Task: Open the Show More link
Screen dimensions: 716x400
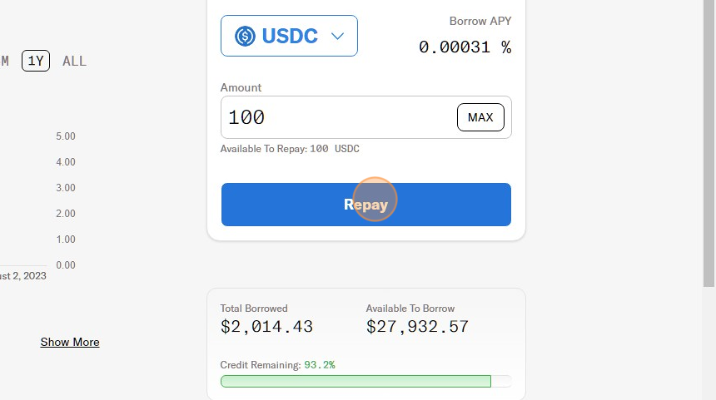Action: tap(70, 342)
